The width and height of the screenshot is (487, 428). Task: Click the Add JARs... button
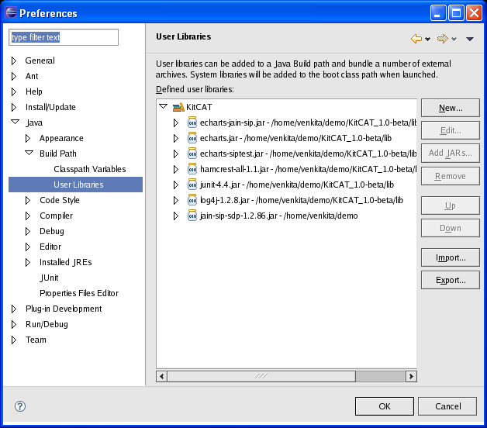pos(451,153)
